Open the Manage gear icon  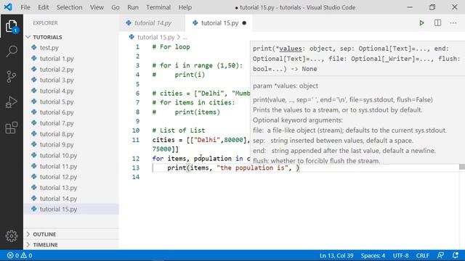[x=12, y=236]
